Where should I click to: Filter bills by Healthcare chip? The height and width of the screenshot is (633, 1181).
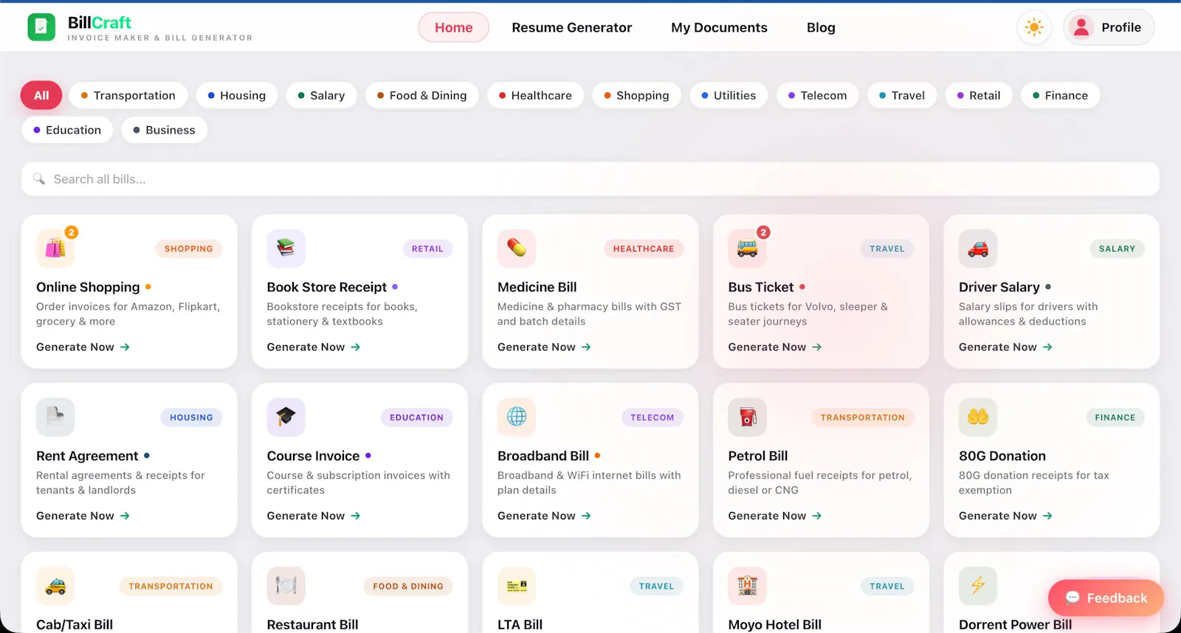(x=535, y=95)
